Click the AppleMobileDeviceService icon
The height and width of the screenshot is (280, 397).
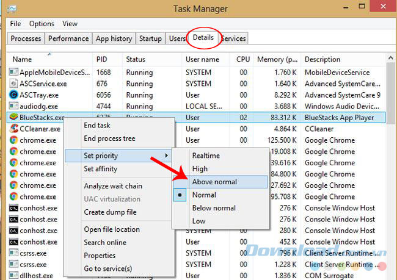[x=15, y=72]
